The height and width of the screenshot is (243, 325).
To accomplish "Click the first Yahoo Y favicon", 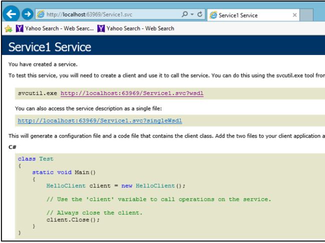I will coord(19,28).
